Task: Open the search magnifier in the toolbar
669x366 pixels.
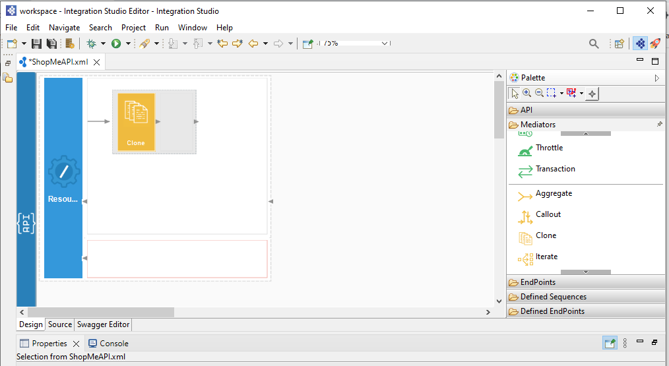Action: 594,44
